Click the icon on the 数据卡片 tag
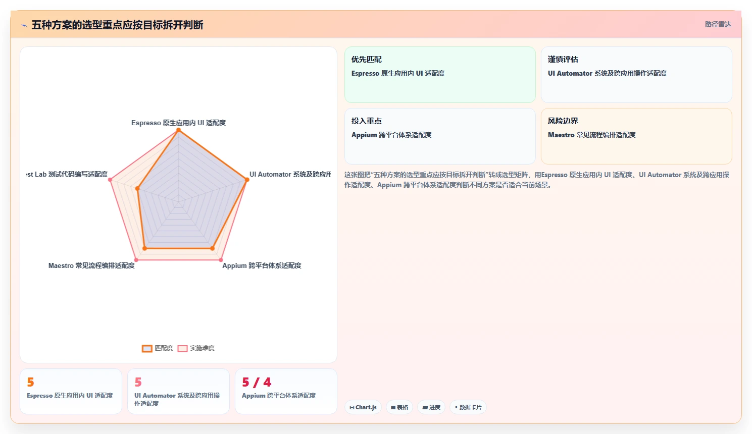752x434 pixels. [x=456, y=407]
